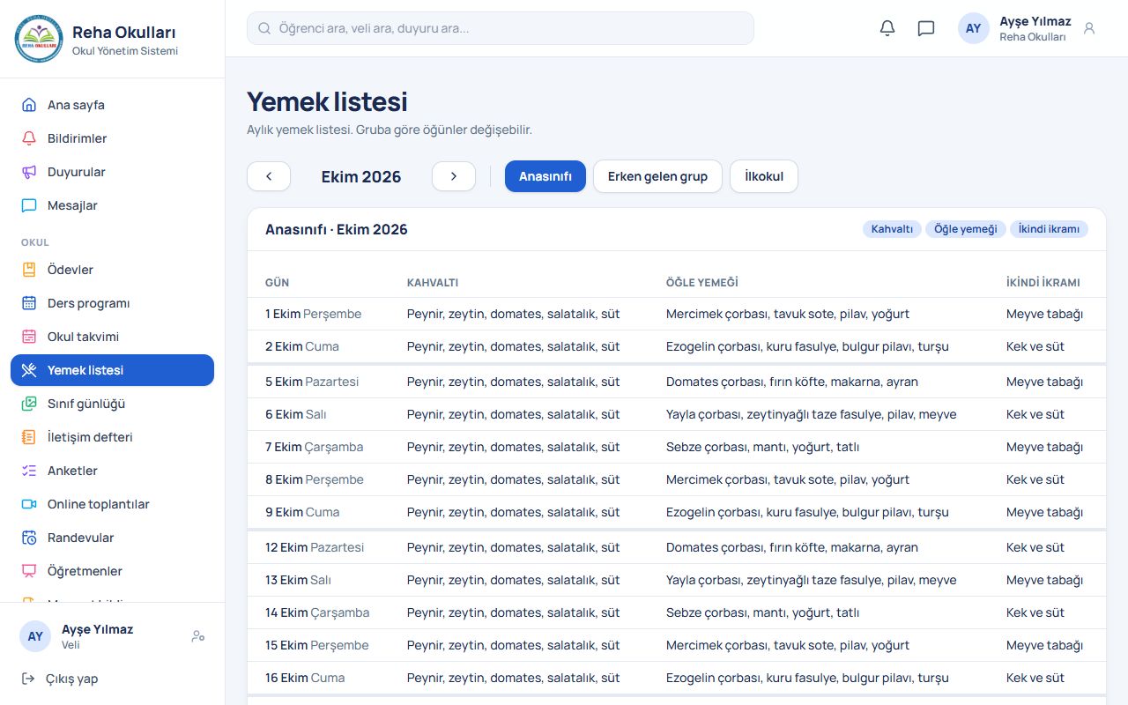
Task: Click the AY avatar in the top bar
Action: tap(974, 28)
